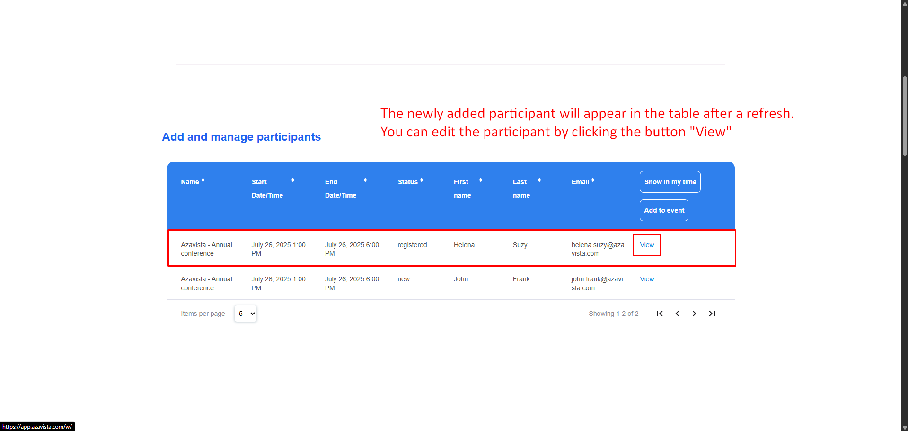
Task: Sort by Email column arrows
Action: pyautogui.click(x=593, y=180)
